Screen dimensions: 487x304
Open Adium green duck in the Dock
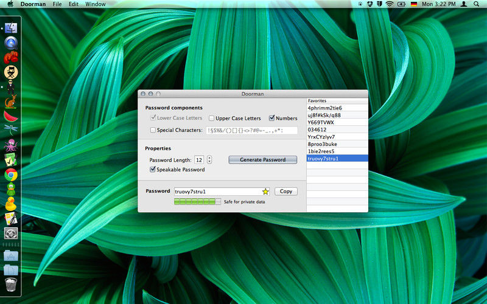[11, 189]
